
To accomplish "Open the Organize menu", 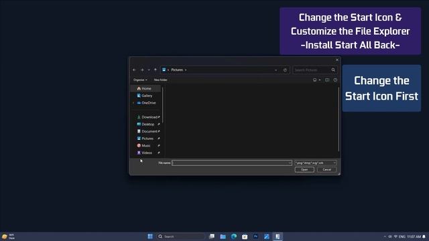I will click(x=140, y=80).
